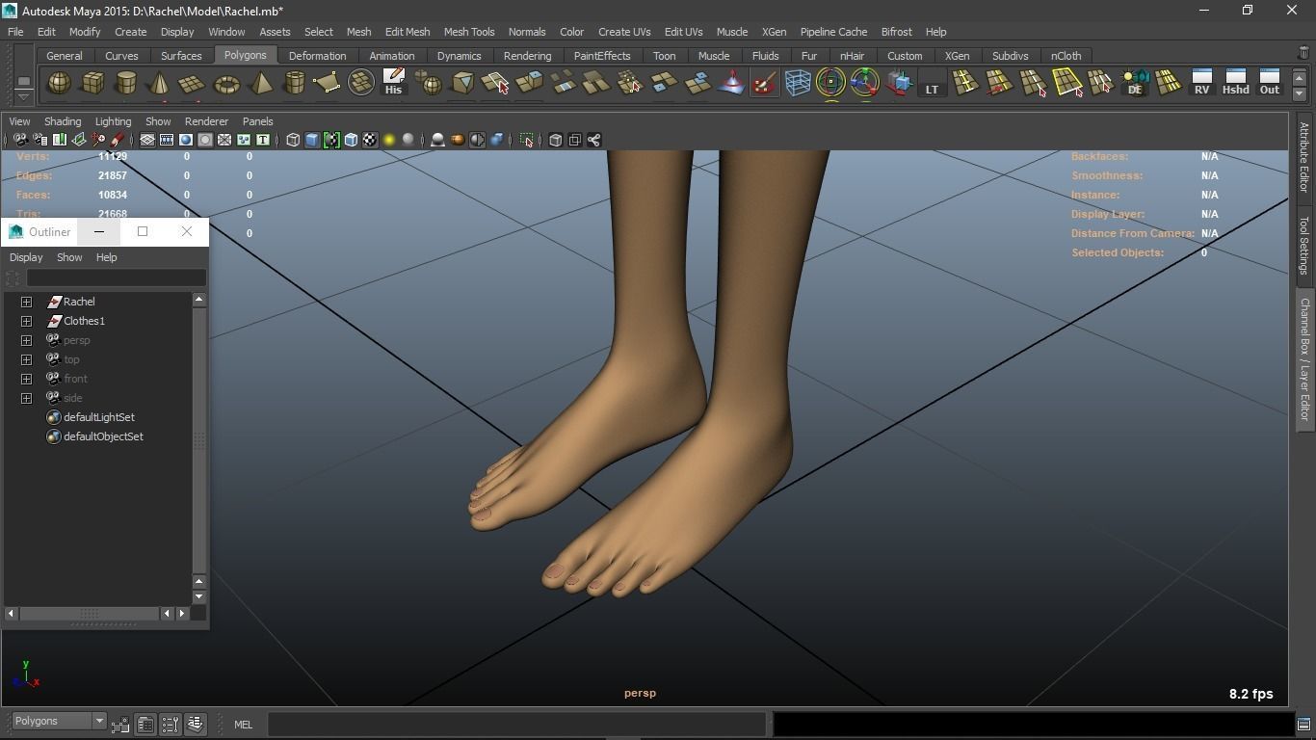Click the isolate select icon in panel toolbar
Viewport: 1316px width, 740px height.
[527, 140]
